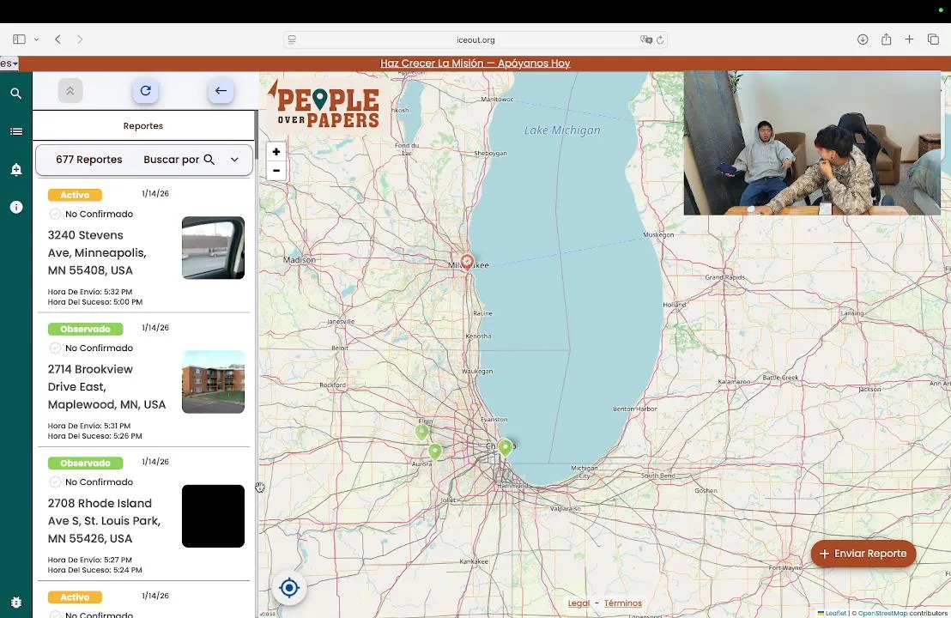Select address '2714 Brookview Drive East, Maplewood'

click(106, 387)
